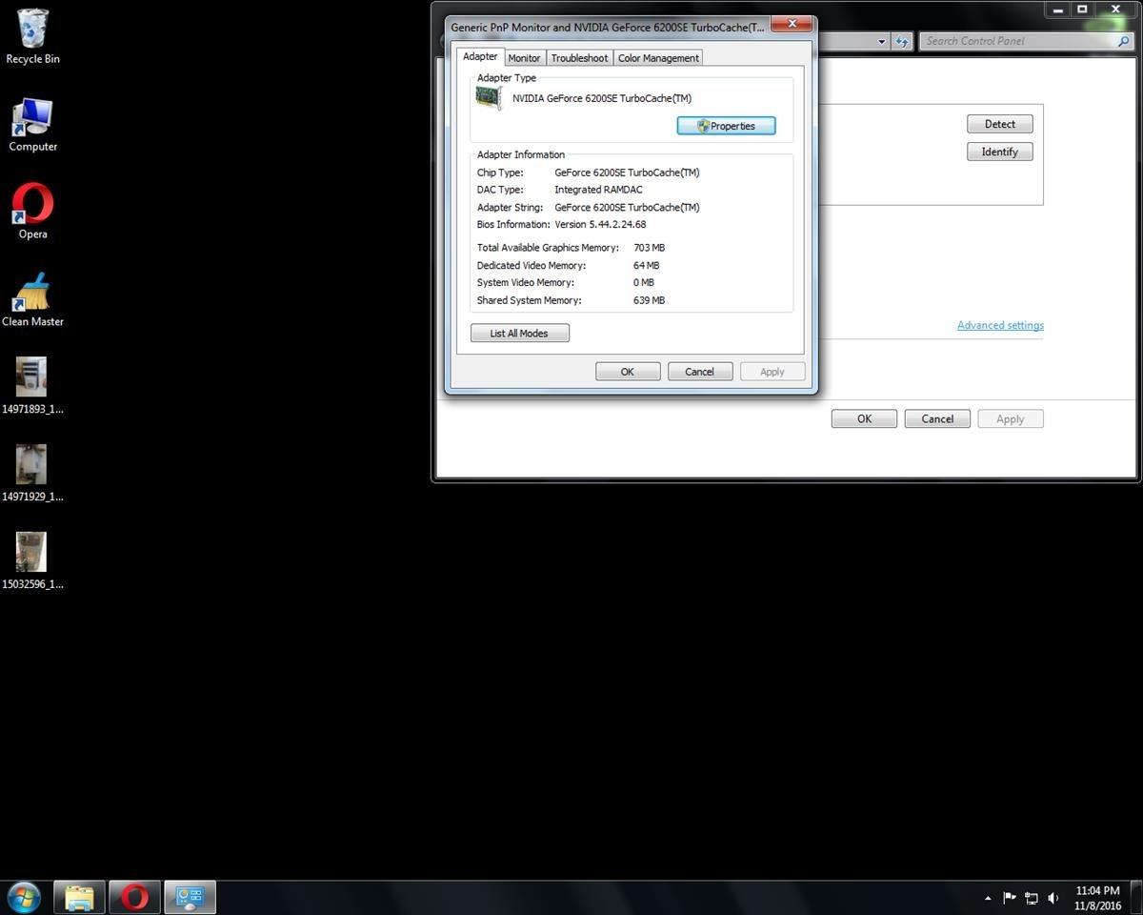
Task: Select the 14971929_1 image file thumbnail
Action: pos(32,475)
